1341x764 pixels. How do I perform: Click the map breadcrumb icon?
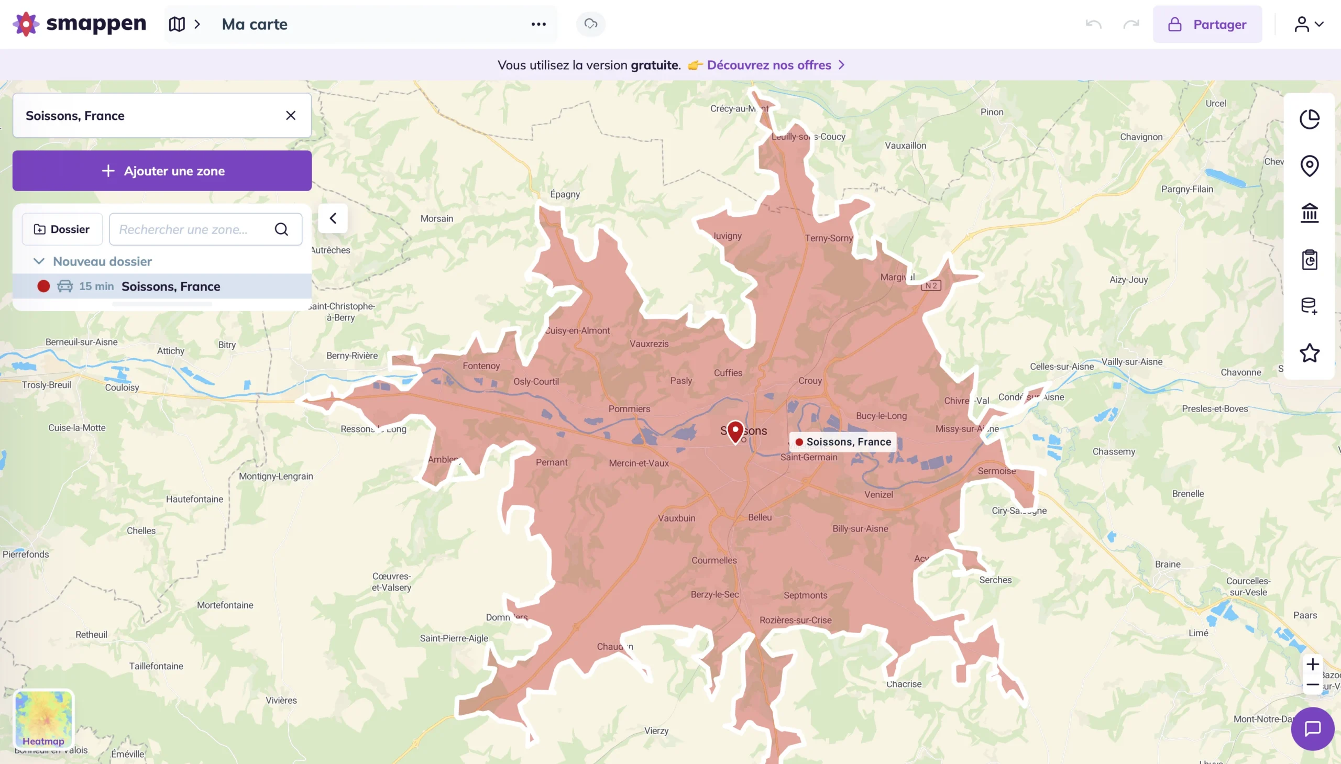tap(177, 24)
